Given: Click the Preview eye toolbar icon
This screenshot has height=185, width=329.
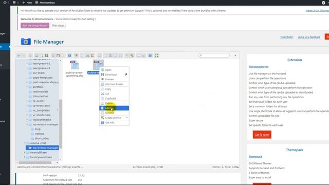Looking at the screenshot, I should tap(76, 55).
